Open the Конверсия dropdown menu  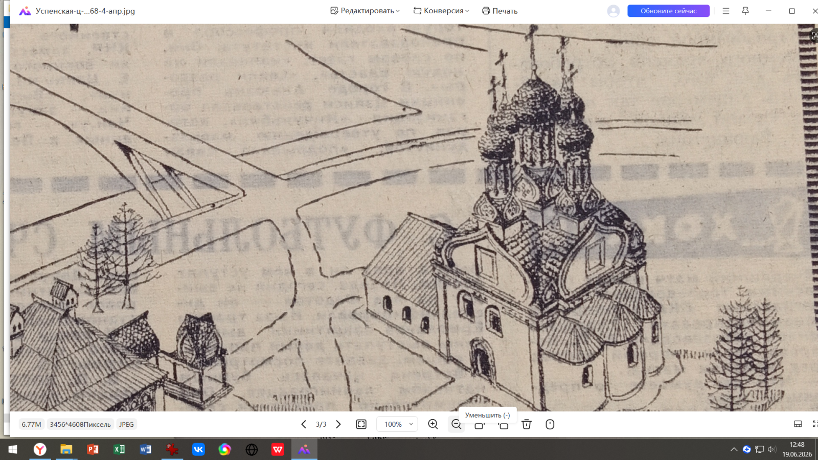coord(441,11)
